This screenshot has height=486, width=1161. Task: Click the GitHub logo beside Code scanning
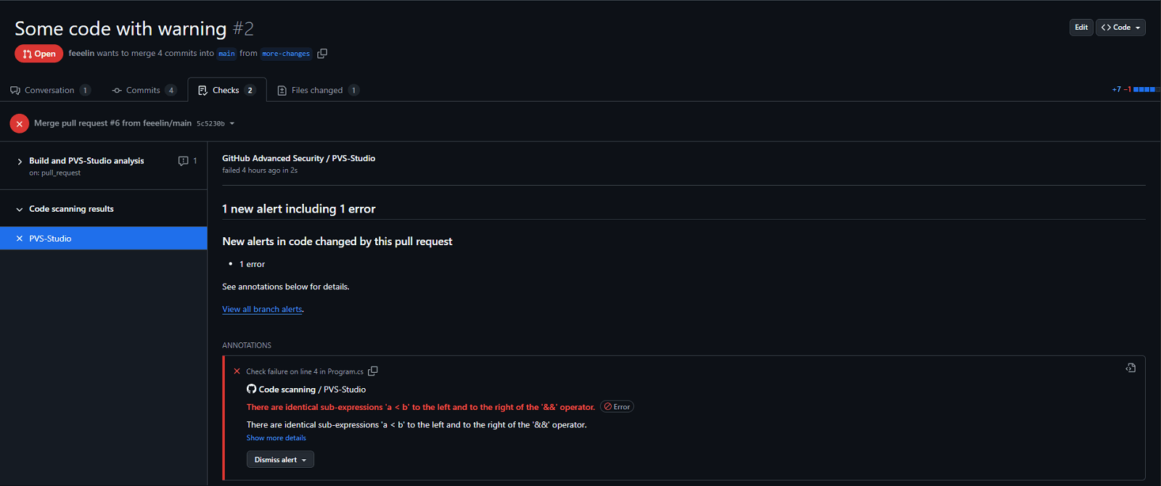click(x=251, y=390)
